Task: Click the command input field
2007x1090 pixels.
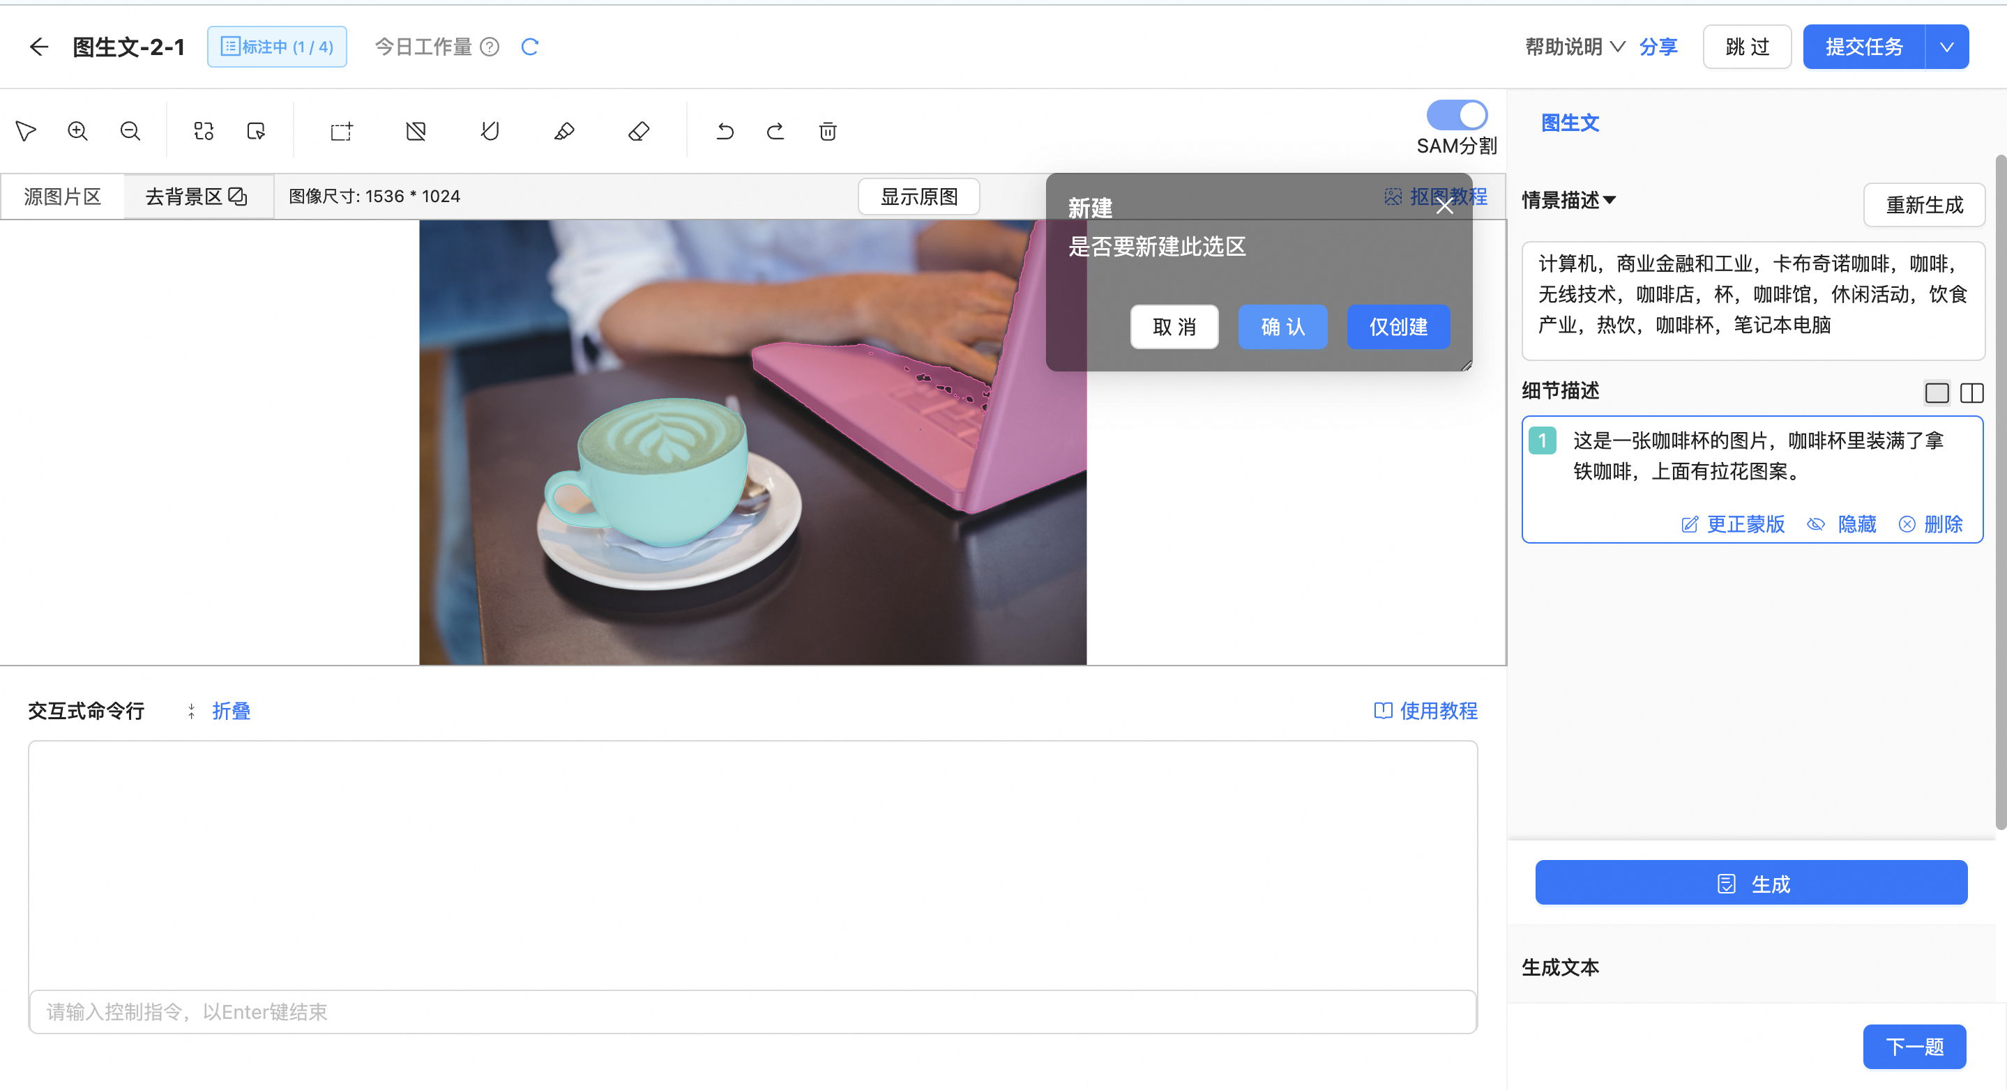Action: pos(752,1011)
